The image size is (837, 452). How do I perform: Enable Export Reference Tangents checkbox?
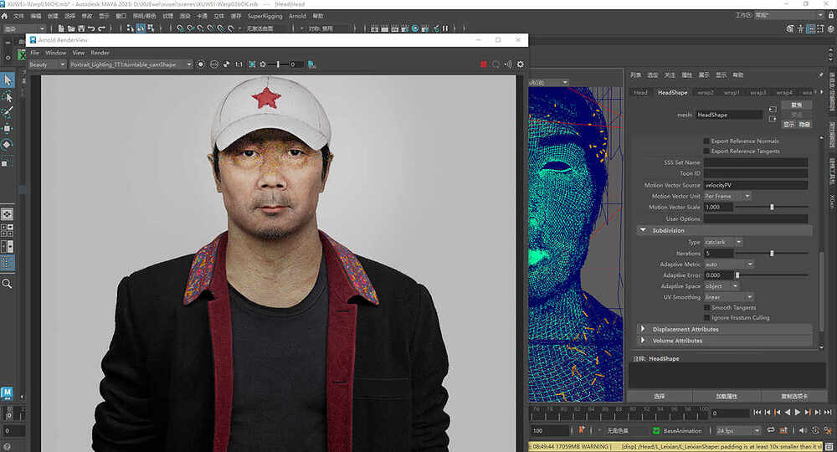[x=706, y=151]
